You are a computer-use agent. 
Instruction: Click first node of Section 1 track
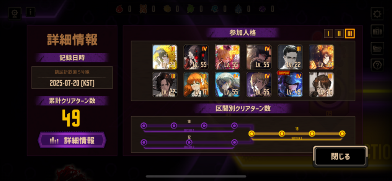tap(144, 126)
